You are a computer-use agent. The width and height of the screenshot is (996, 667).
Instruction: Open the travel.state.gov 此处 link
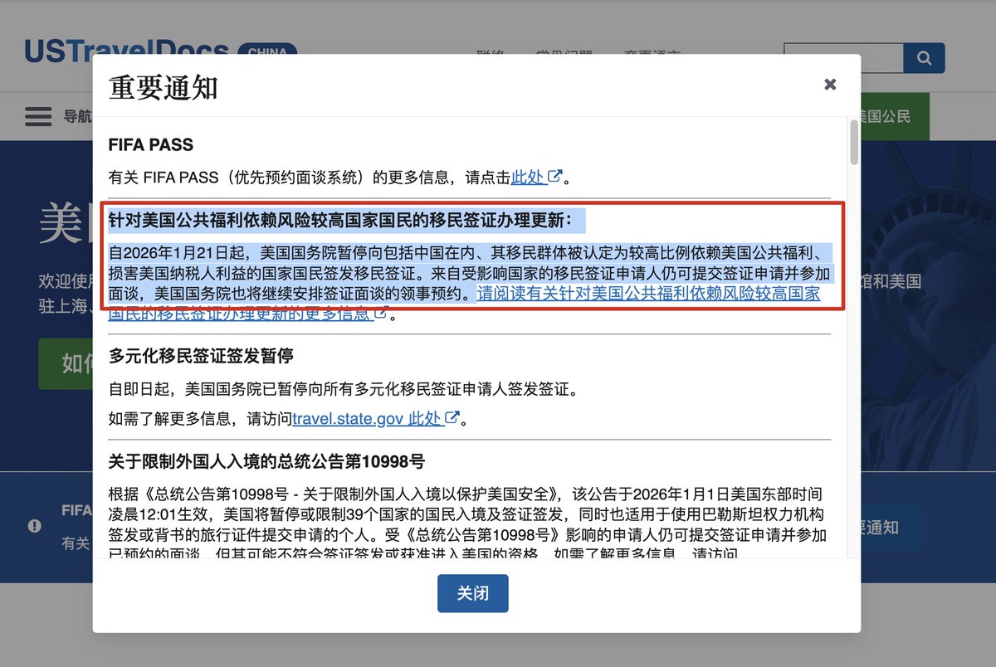point(367,418)
